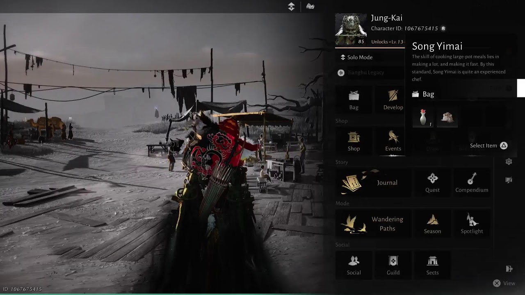Open the Social menu

pyautogui.click(x=354, y=265)
